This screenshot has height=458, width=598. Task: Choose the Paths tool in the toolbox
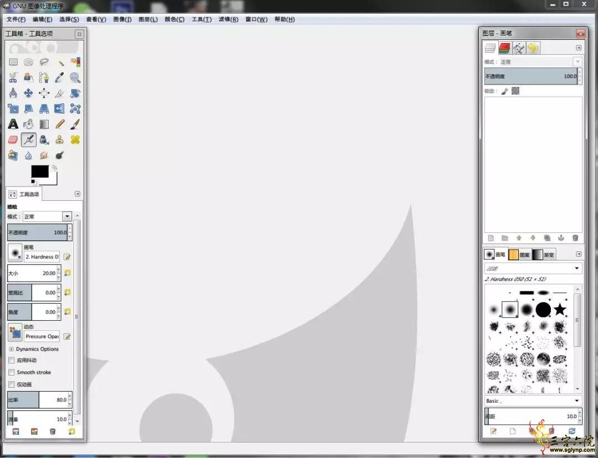click(44, 78)
